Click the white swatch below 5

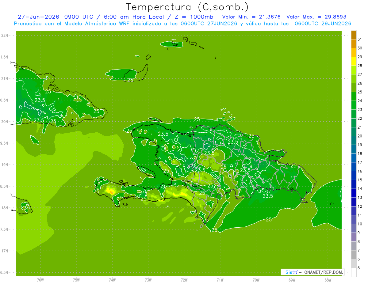pyautogui.click(x=354, y=272)
